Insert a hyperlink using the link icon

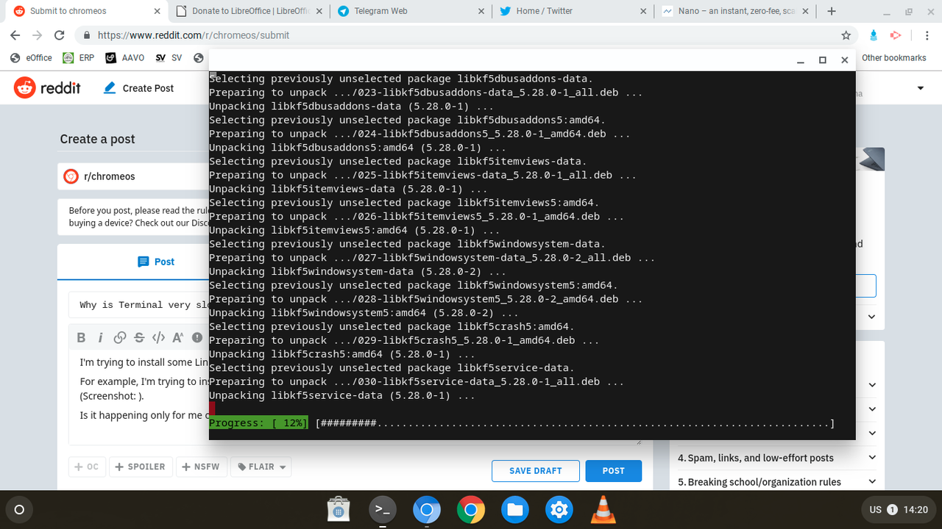pos(119,337)
